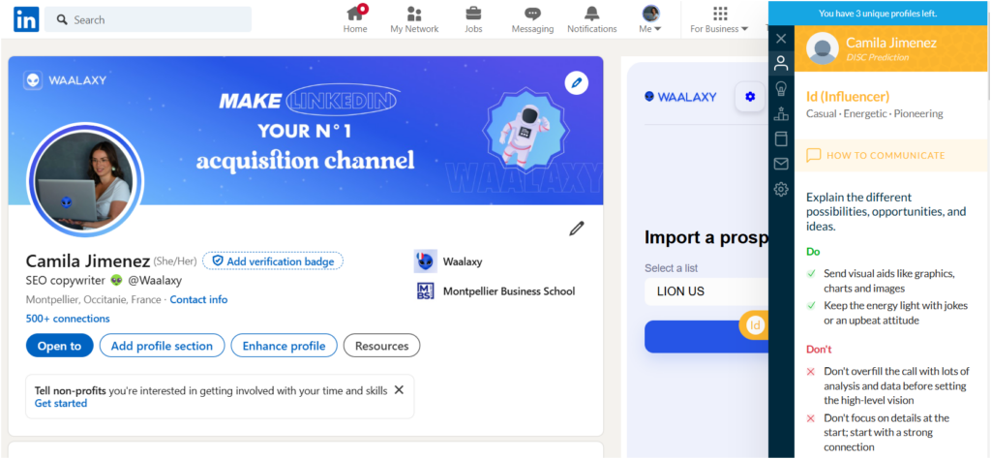991x459 pixels.
Task: Click the Waalaxy company logo icon
Action: click(426, 261)
